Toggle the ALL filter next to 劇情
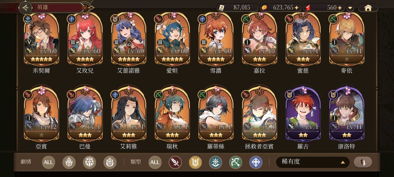Screen dimensions: 394x177 48,162
